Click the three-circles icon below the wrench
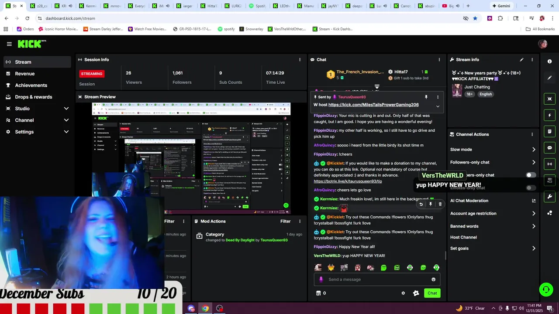This screenshot has width=559, height=314. pyautogui.click(x=549, y=213)
